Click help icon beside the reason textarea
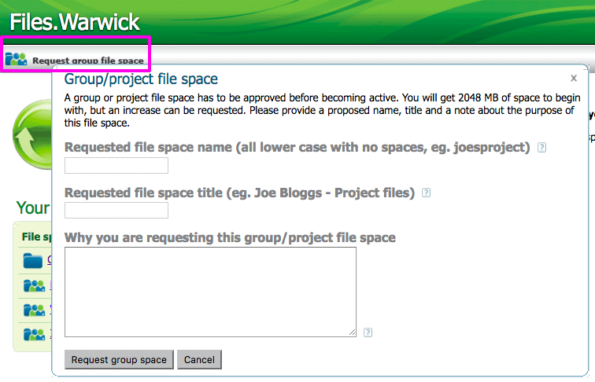Screen dimensions: 595x382 368,332
